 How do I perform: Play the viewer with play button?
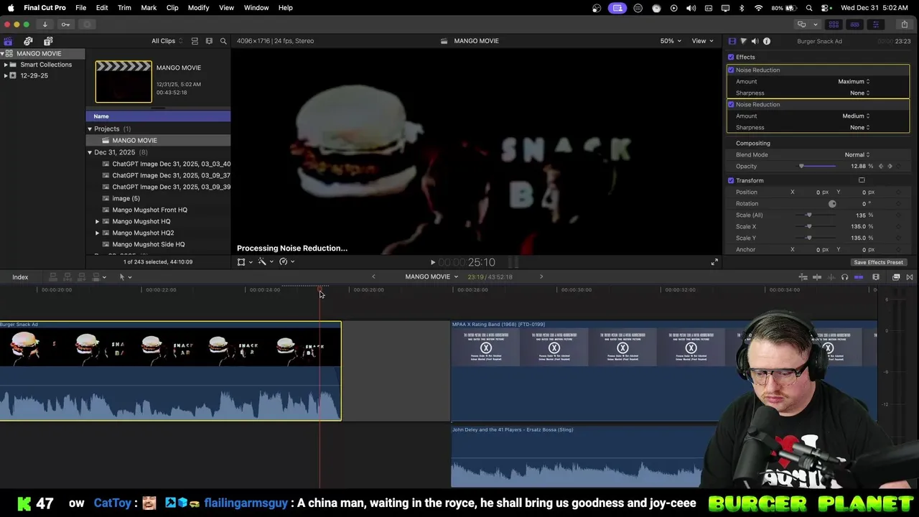(432, 263)
